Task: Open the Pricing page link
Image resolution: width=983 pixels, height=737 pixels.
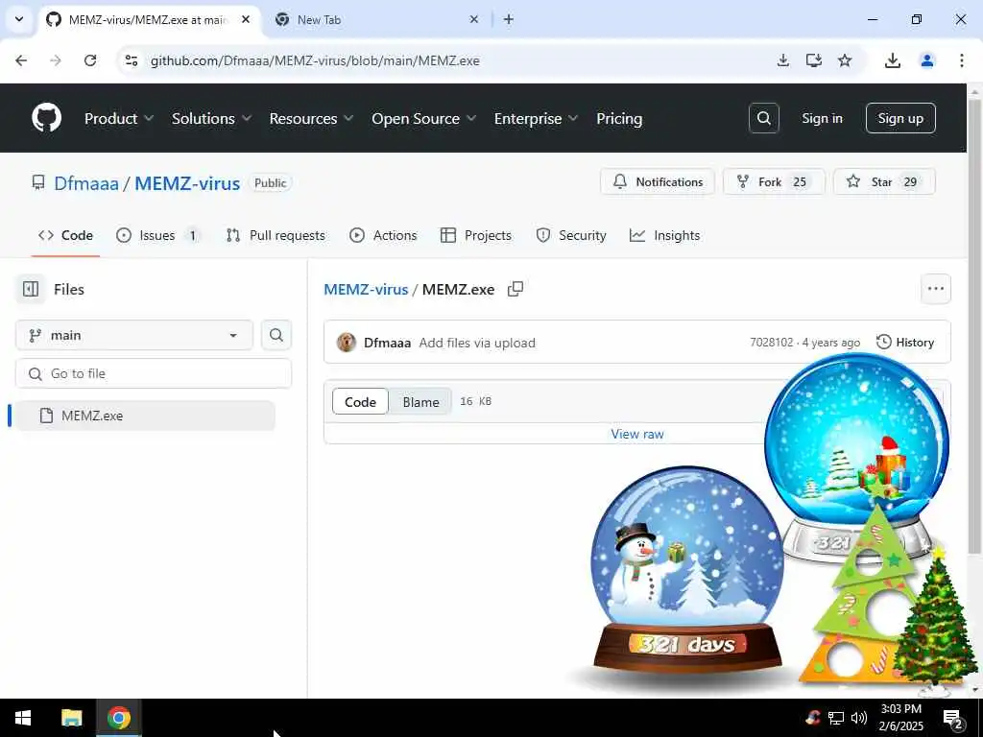Action: (619, 118)
